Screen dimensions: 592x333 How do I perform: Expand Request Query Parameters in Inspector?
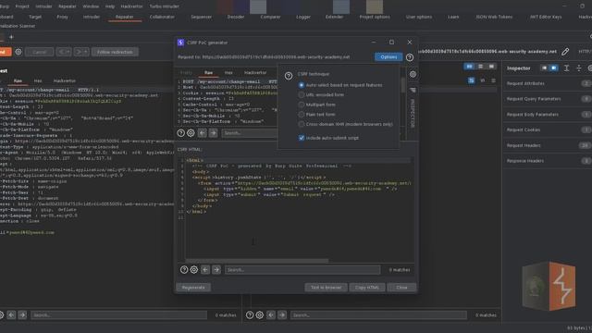548,99
